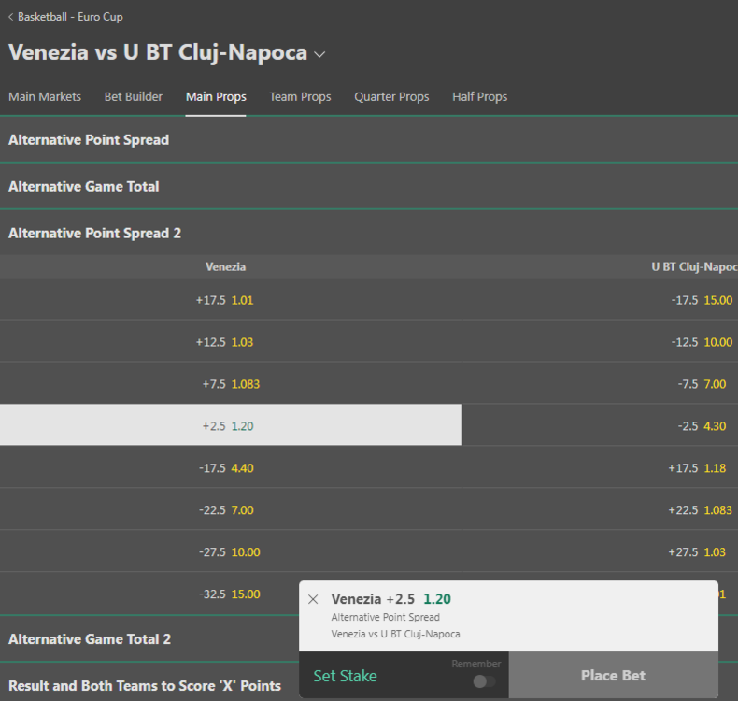This screenshot has height=701, width=738.
Task: Switch to Quarter Props tab
Action: point(391,96)
